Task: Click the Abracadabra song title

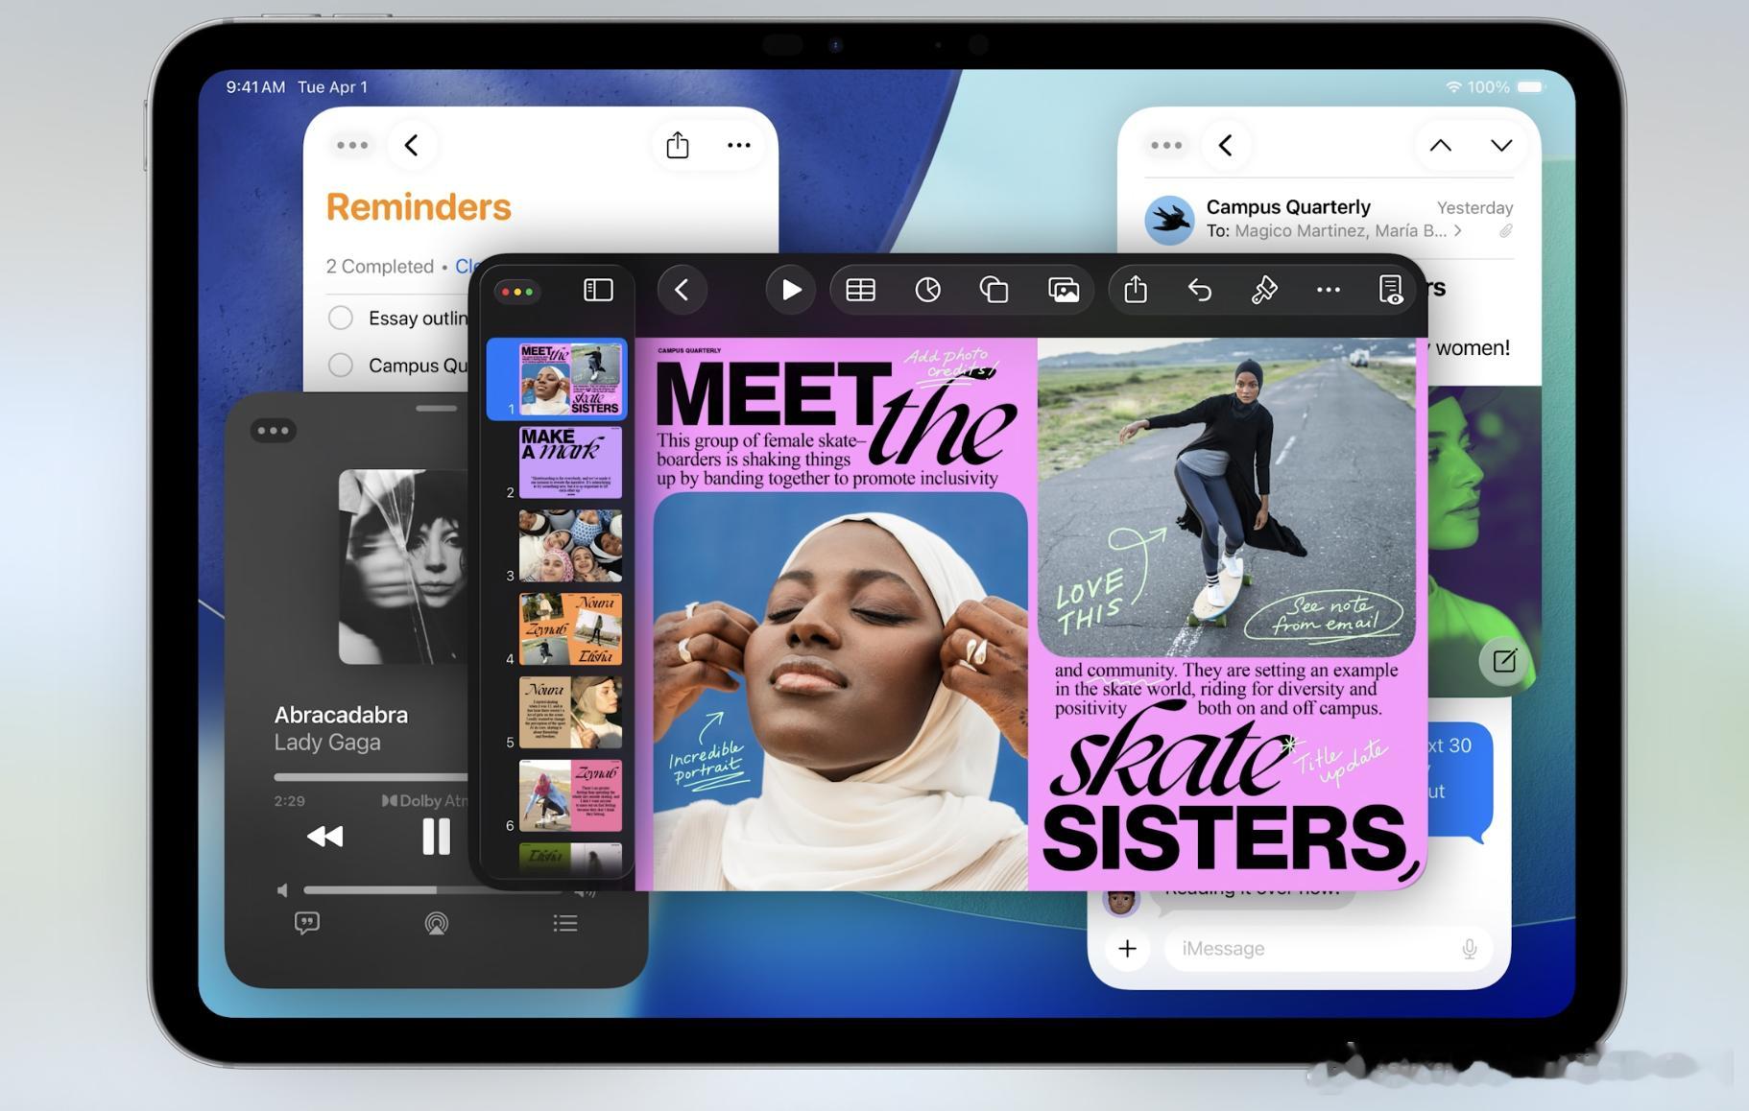Action: click(x=341, y=715)
